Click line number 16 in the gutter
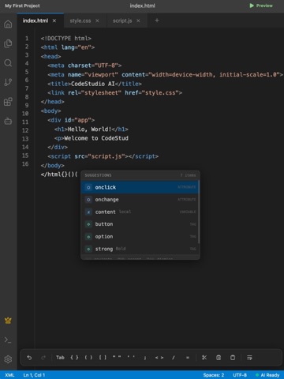Image resolution: width=284 pixels, height=379 pixels. (x=25, y=164)
